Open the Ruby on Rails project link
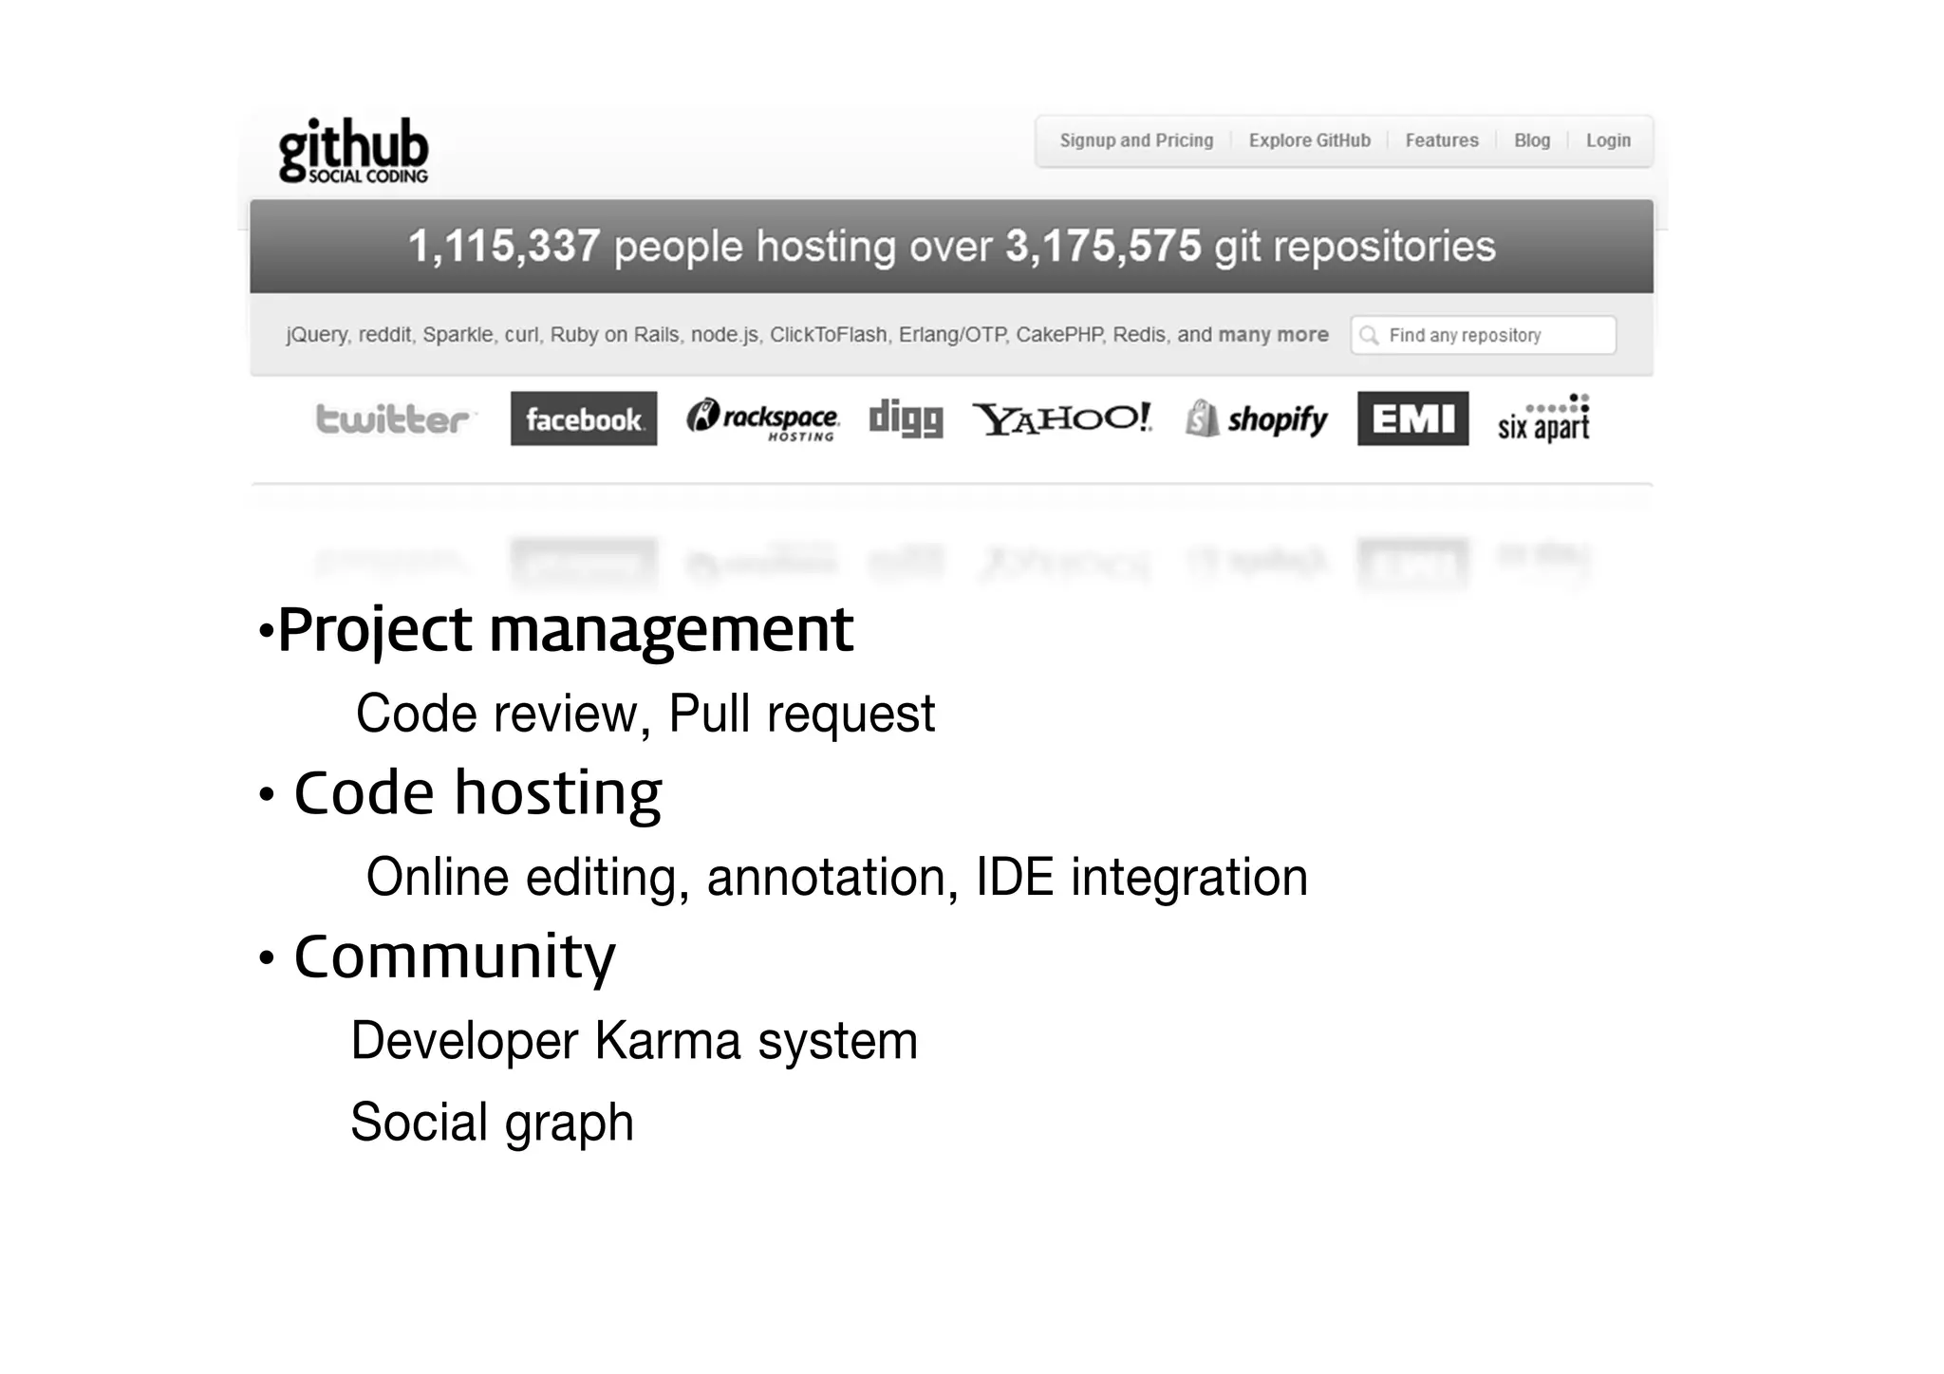The width and height of the screenshot is (1944, 1374). click(x=615, y=335)
